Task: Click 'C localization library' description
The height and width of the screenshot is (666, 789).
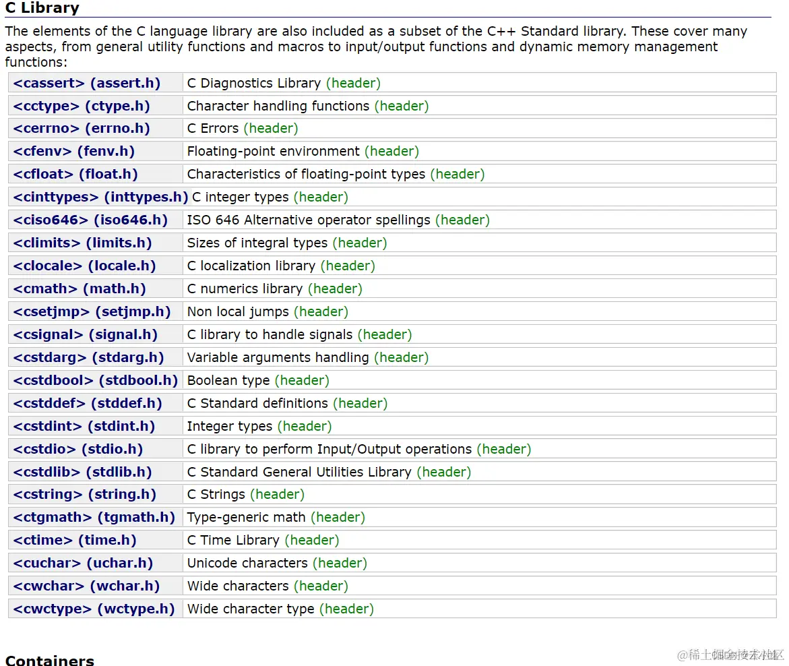Action: (251, 266)
